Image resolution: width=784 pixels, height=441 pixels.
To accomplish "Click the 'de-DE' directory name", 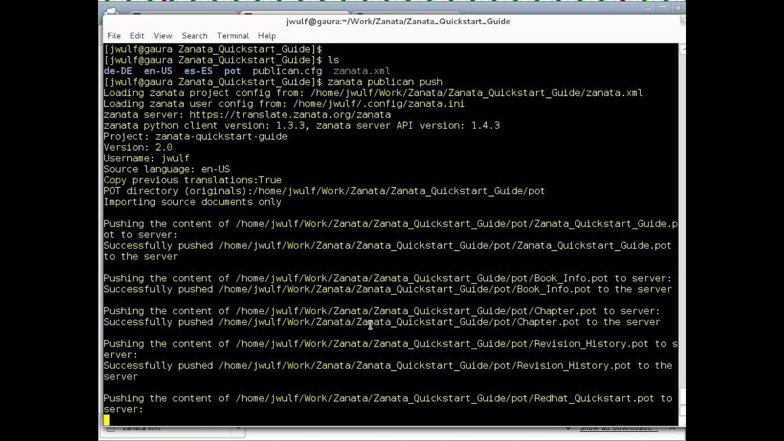I will [118, 71].
